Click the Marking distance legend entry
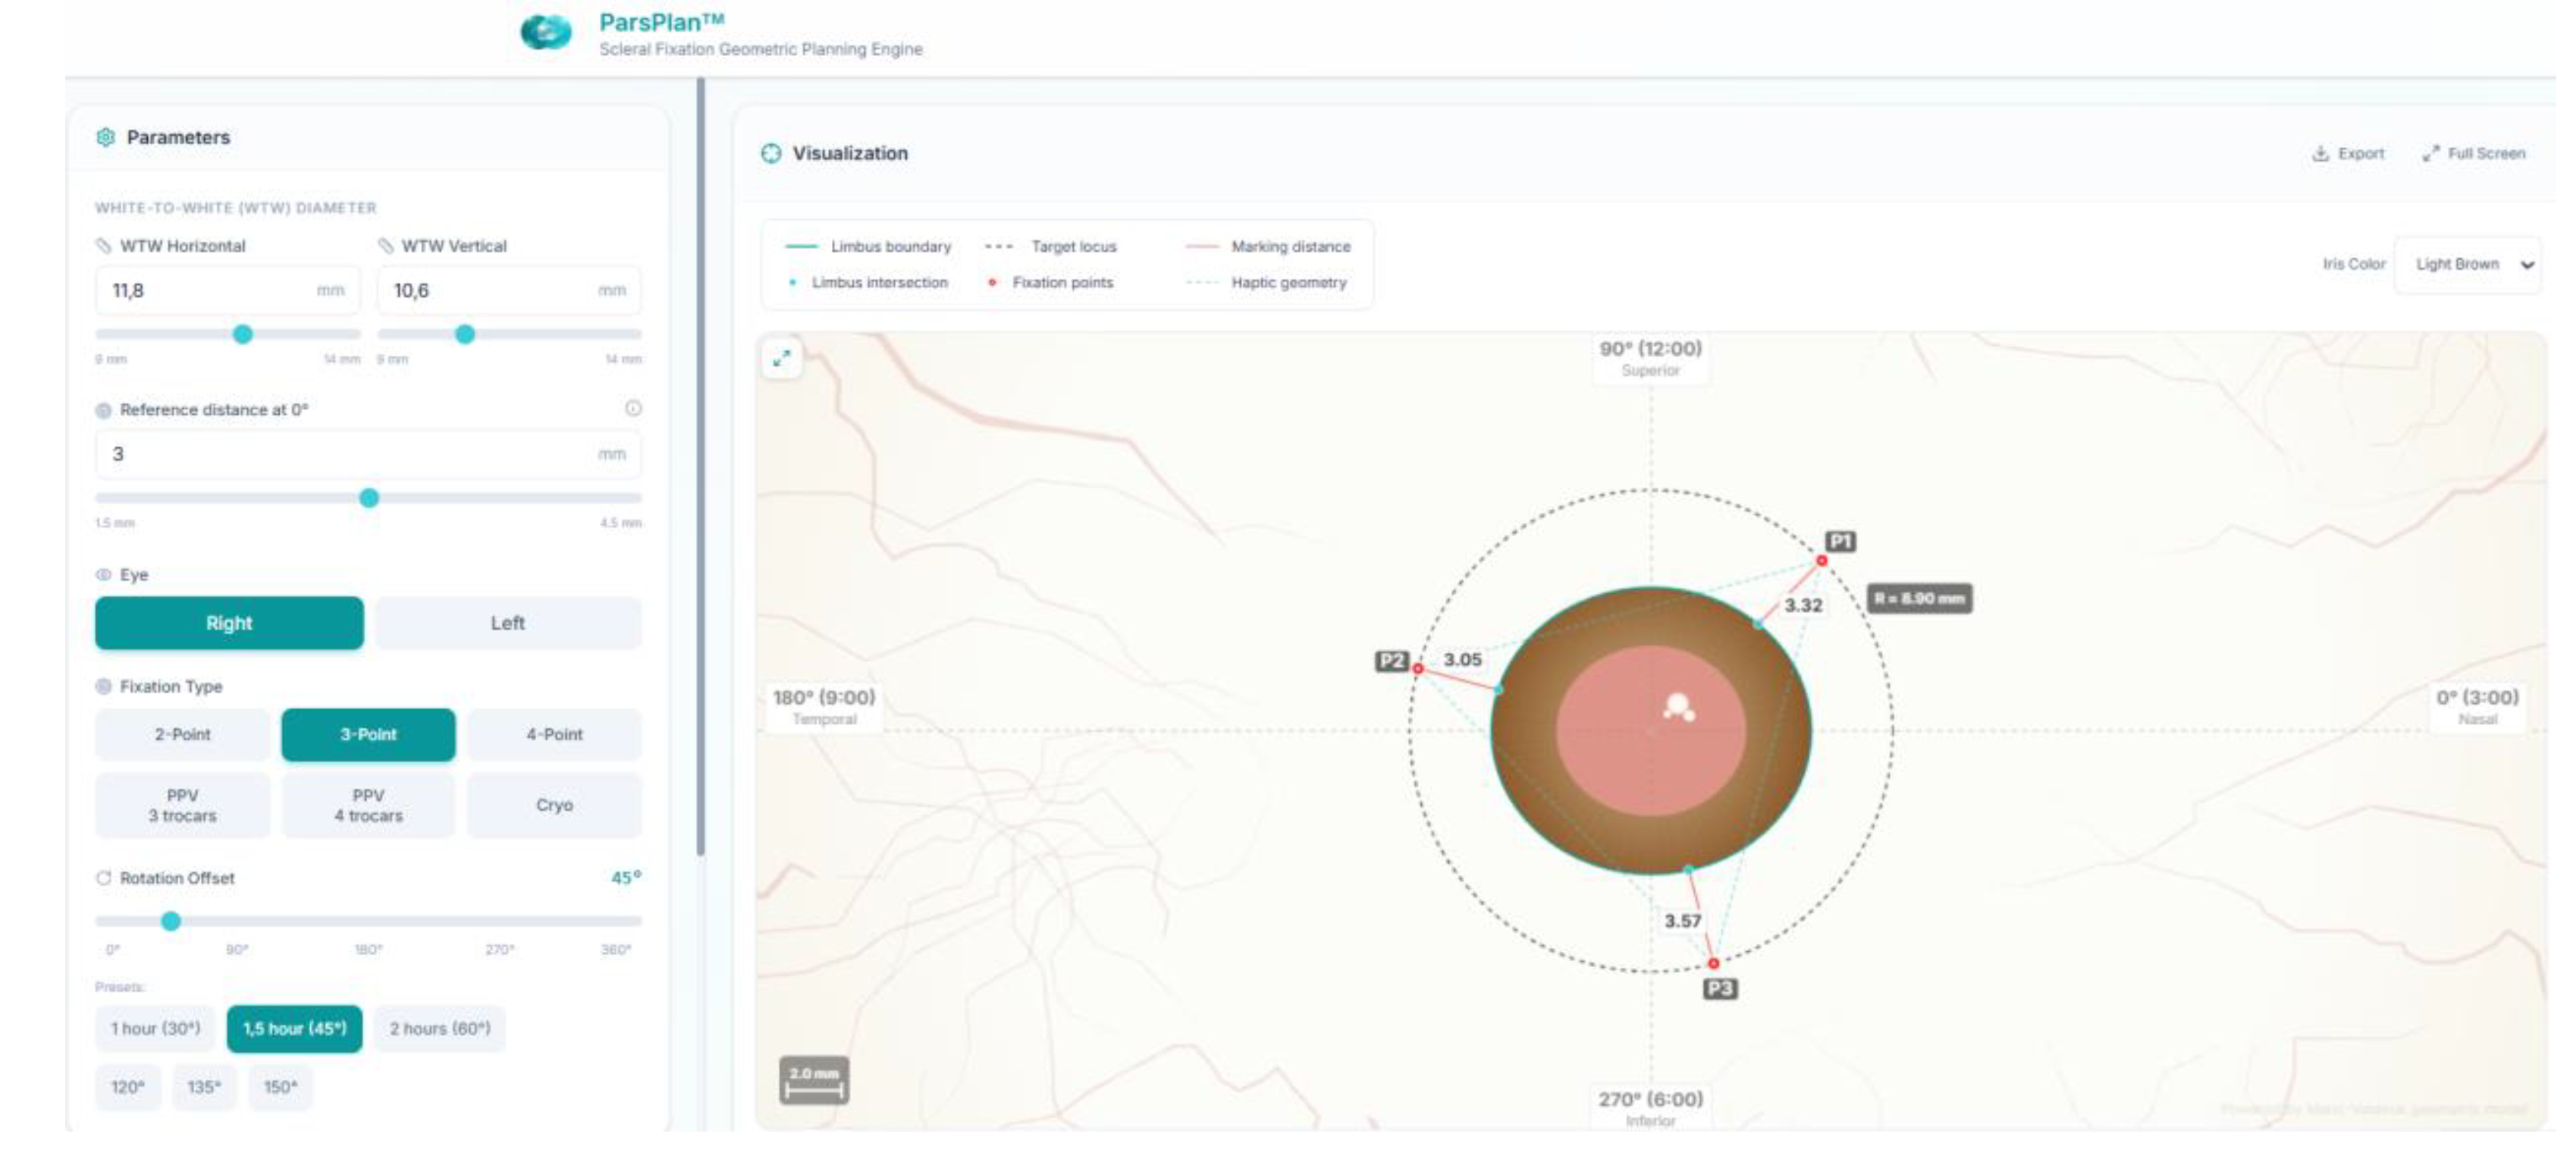2576x1165 pixels. point(1268,246)
